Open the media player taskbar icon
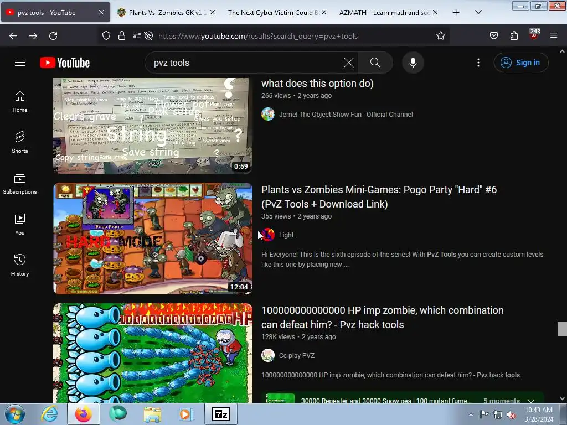 pyautogui.click(x=187, y=414)
